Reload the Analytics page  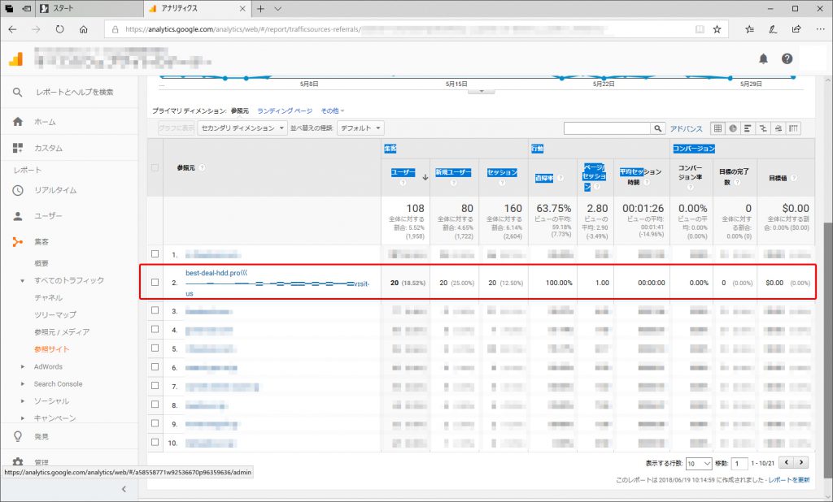[x=59, y=29]
